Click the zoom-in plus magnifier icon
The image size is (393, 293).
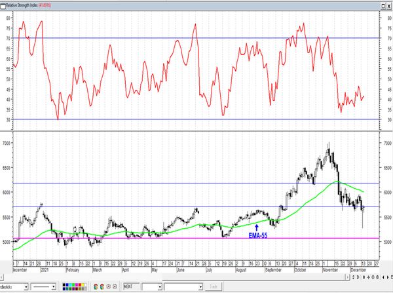(x=373, y=277)
